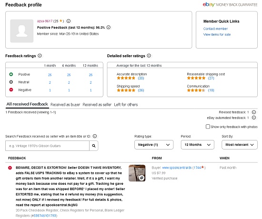Switch to the Received as buyer tab
Image resolution: width=262 pixels, height=219 pixels.
[65, 105]
